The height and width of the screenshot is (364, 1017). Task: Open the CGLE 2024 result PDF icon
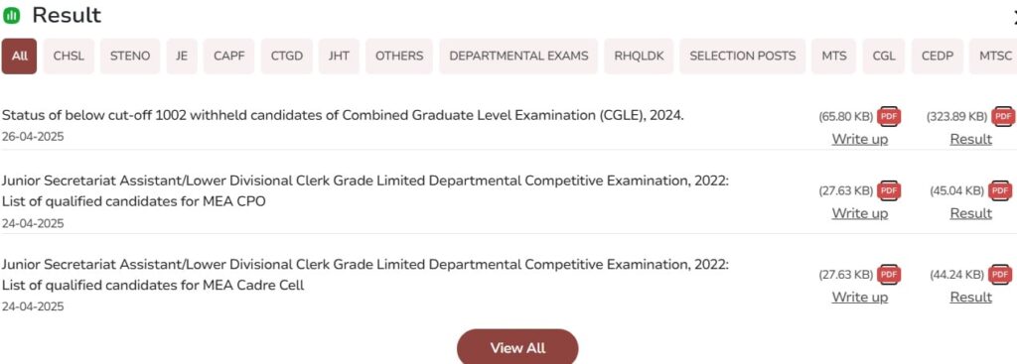1003,117
